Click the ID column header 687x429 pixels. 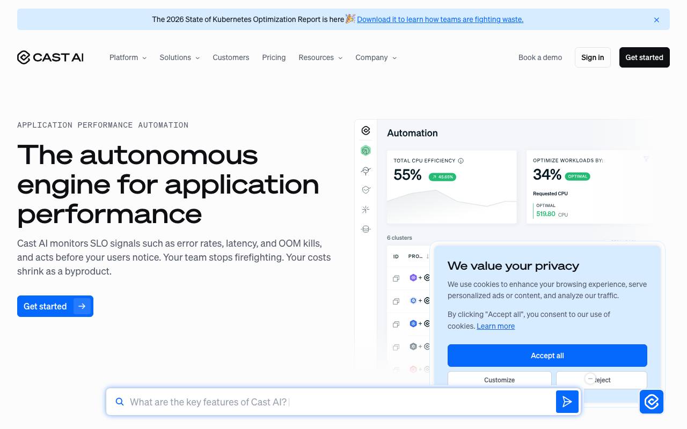396,256
